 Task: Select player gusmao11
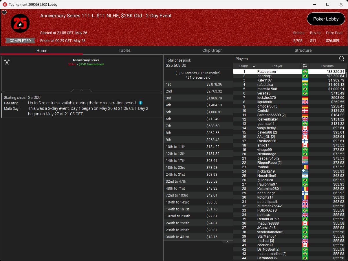[290, 123]
